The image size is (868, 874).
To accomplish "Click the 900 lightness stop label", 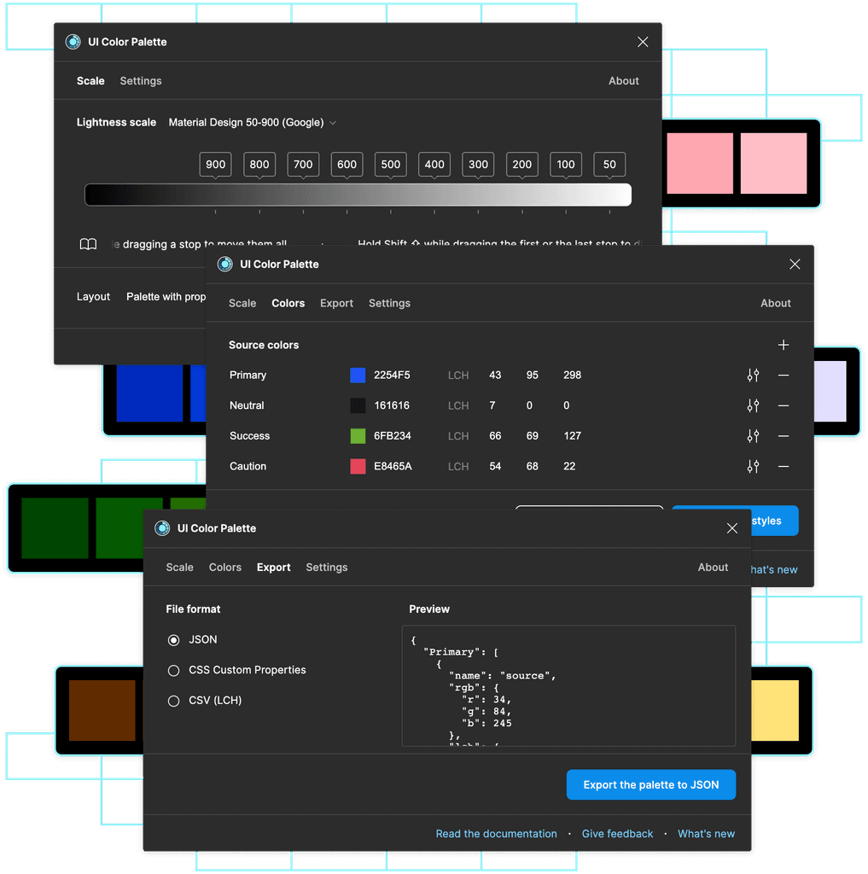I will (215, 164).
